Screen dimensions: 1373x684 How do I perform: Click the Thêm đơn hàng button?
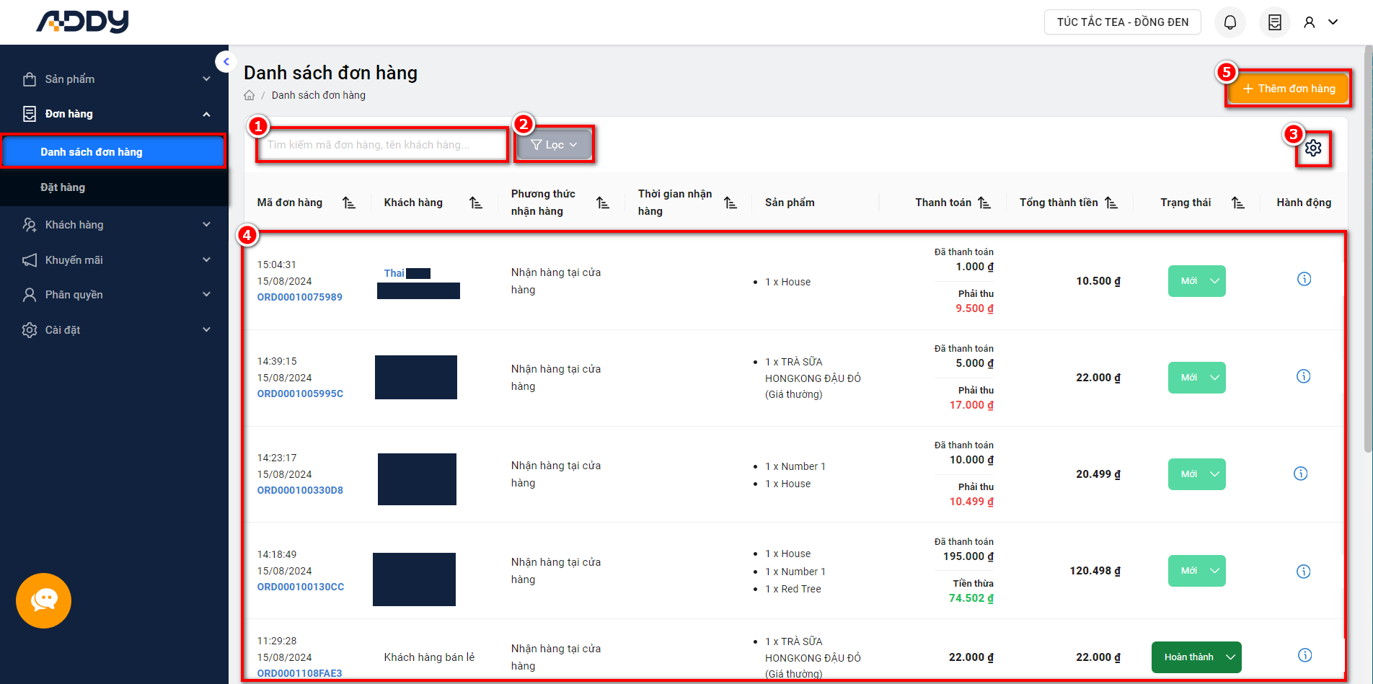tap(1288, 89)
